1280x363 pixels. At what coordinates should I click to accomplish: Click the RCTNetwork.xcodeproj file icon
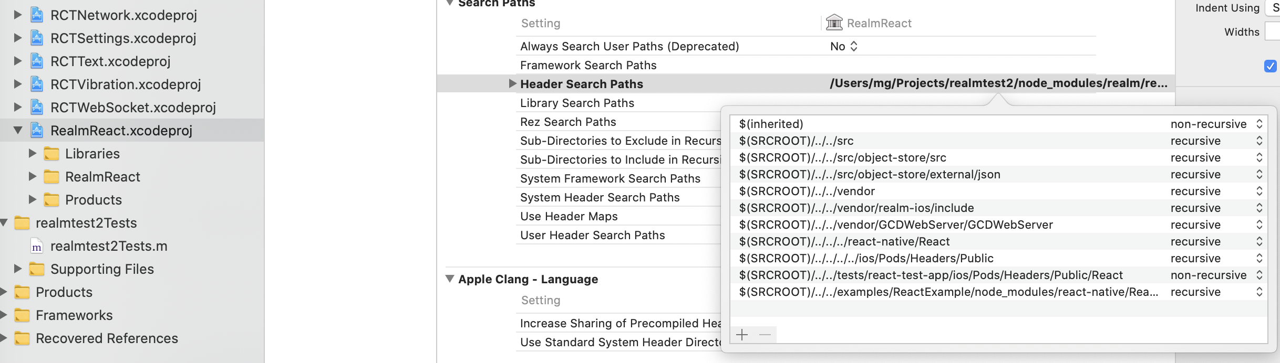(37, 15)
